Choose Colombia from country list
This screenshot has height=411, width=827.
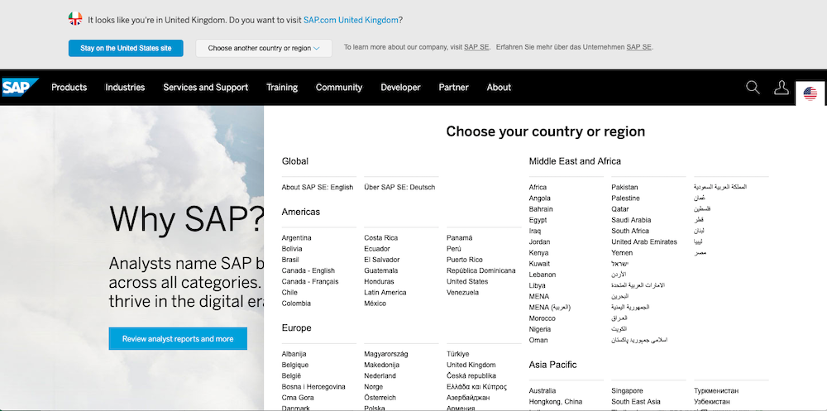pyautogui.click(x=296, y=303)
